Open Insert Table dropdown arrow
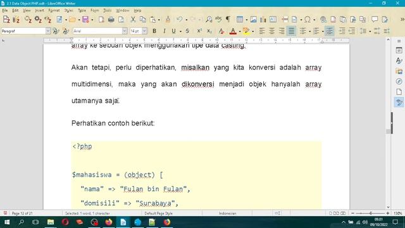This screenshot has width=405, height=228. click(246, 20)
